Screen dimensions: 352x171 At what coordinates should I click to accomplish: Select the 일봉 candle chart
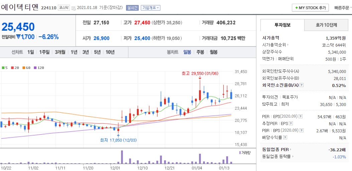(187, 52)
